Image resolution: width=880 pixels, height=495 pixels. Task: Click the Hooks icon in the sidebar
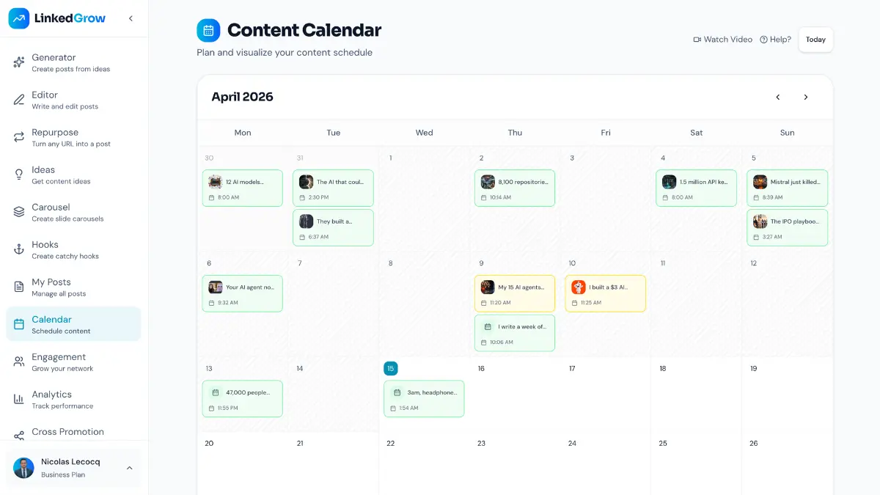[x=18, y=249]
